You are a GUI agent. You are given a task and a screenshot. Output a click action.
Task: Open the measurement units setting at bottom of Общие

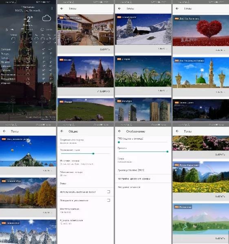[86, 222]
